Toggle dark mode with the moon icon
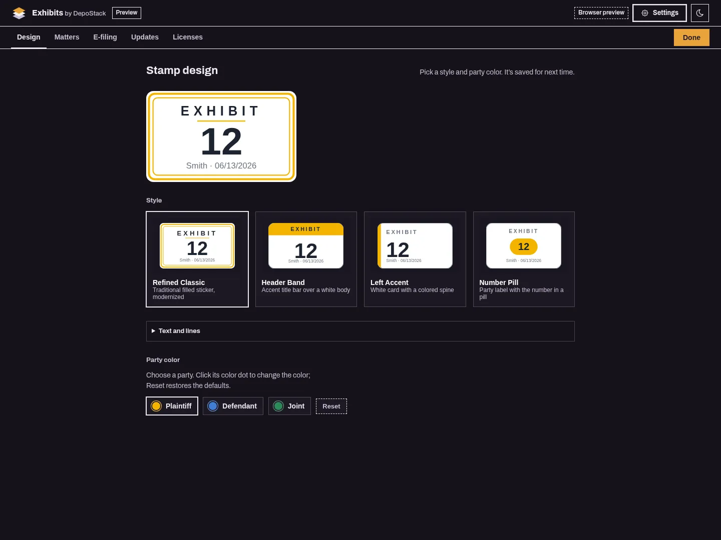The image size is (721, 540). (700, 13)
